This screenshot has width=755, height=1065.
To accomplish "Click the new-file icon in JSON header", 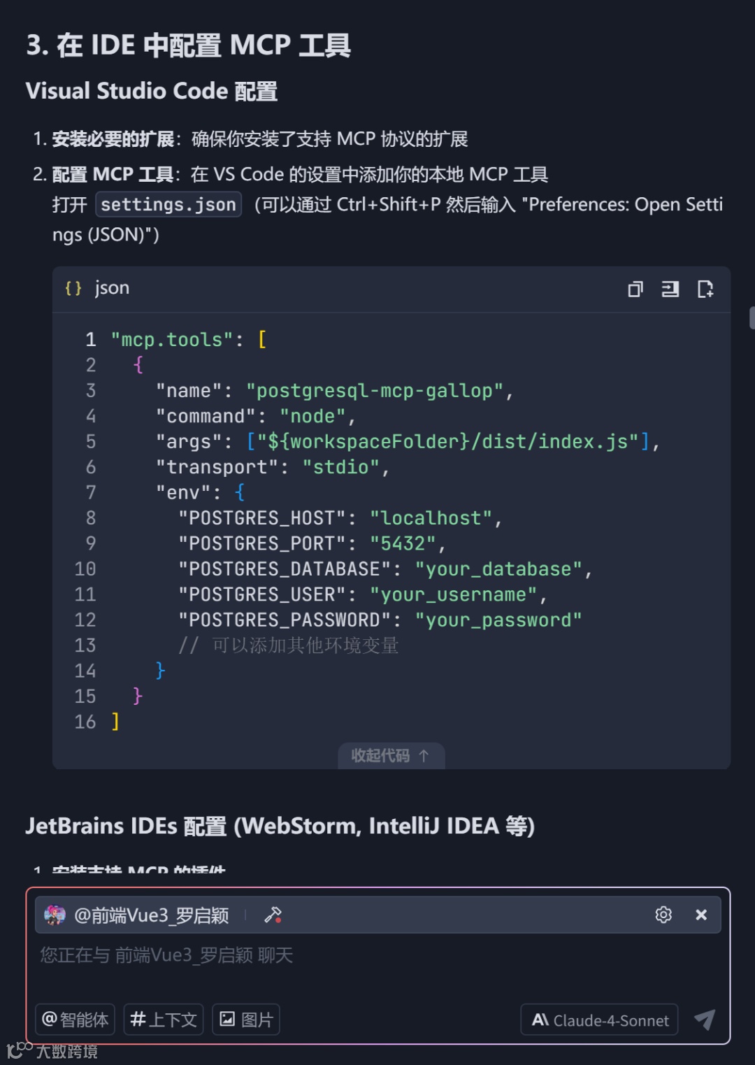I will 705,289.
